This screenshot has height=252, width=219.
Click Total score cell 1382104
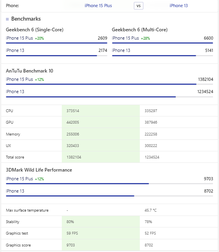[x=74, y=157]
